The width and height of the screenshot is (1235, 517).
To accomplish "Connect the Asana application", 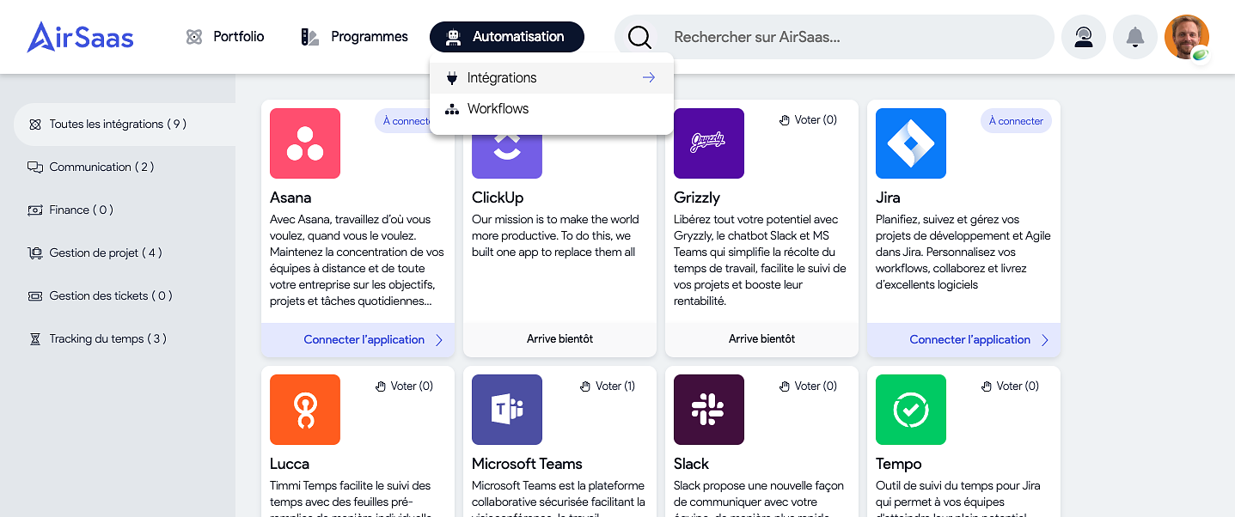I will tap(358, 340).
